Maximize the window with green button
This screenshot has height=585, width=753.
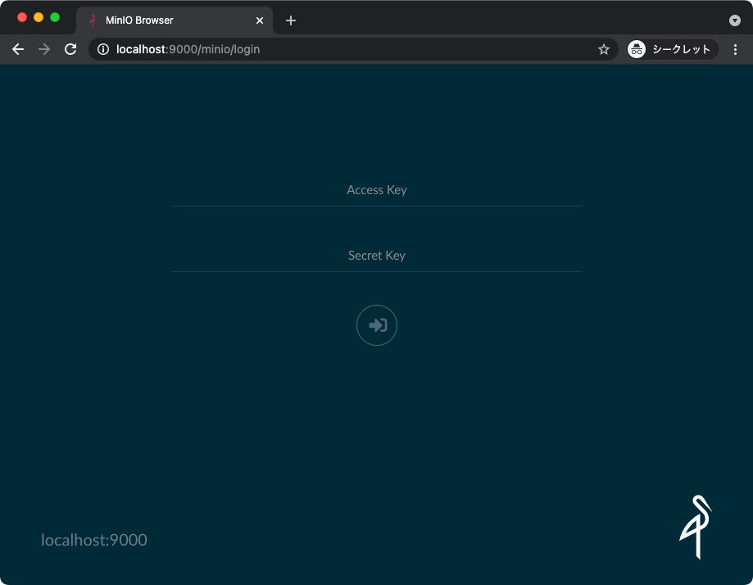point(55,17)
